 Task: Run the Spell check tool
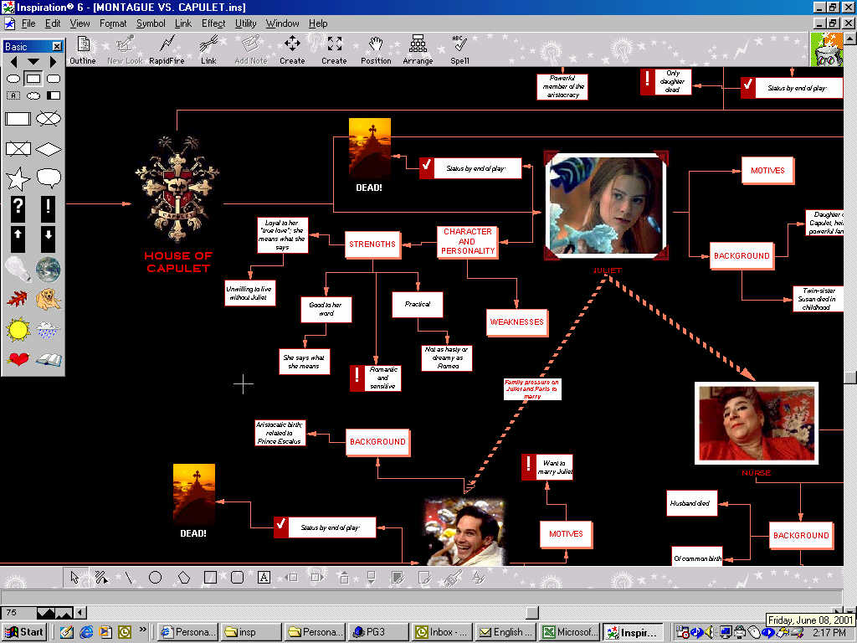tap(459, 49)
